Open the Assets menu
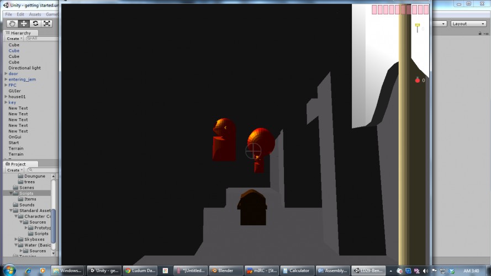This screenshot has height=276, width=491. coord(35,14)
